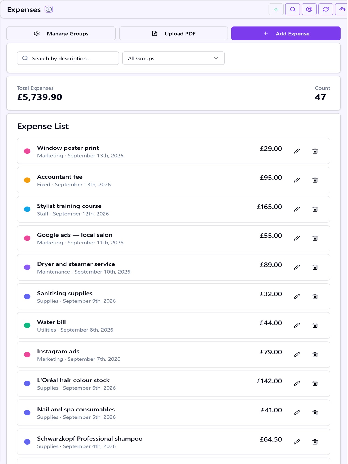The height and width of the screenshot is (464, 348).
Task: Edit the Water bill expense
Action: pyautogui.click(x=297, y=325)
